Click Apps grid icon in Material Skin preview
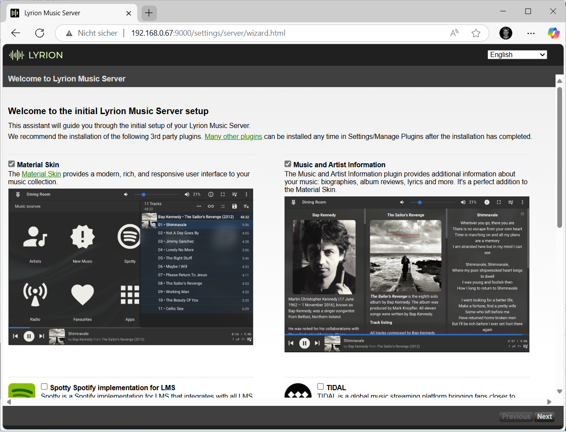The image size is (566, 432). click(130, 295)
